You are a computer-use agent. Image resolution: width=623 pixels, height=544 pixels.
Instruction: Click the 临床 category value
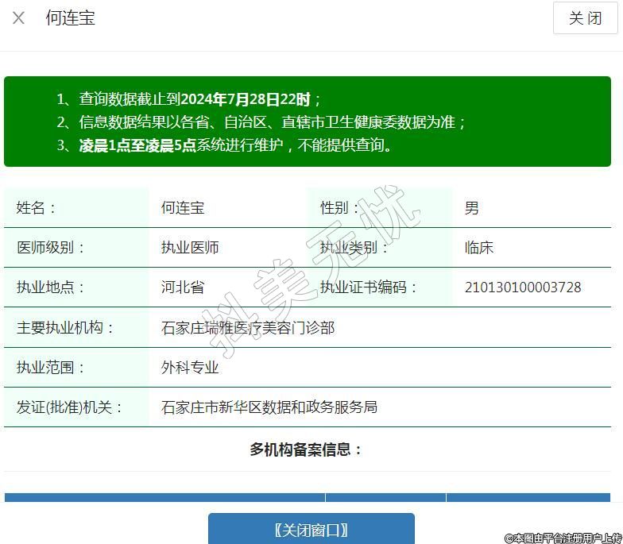(479, 248)
